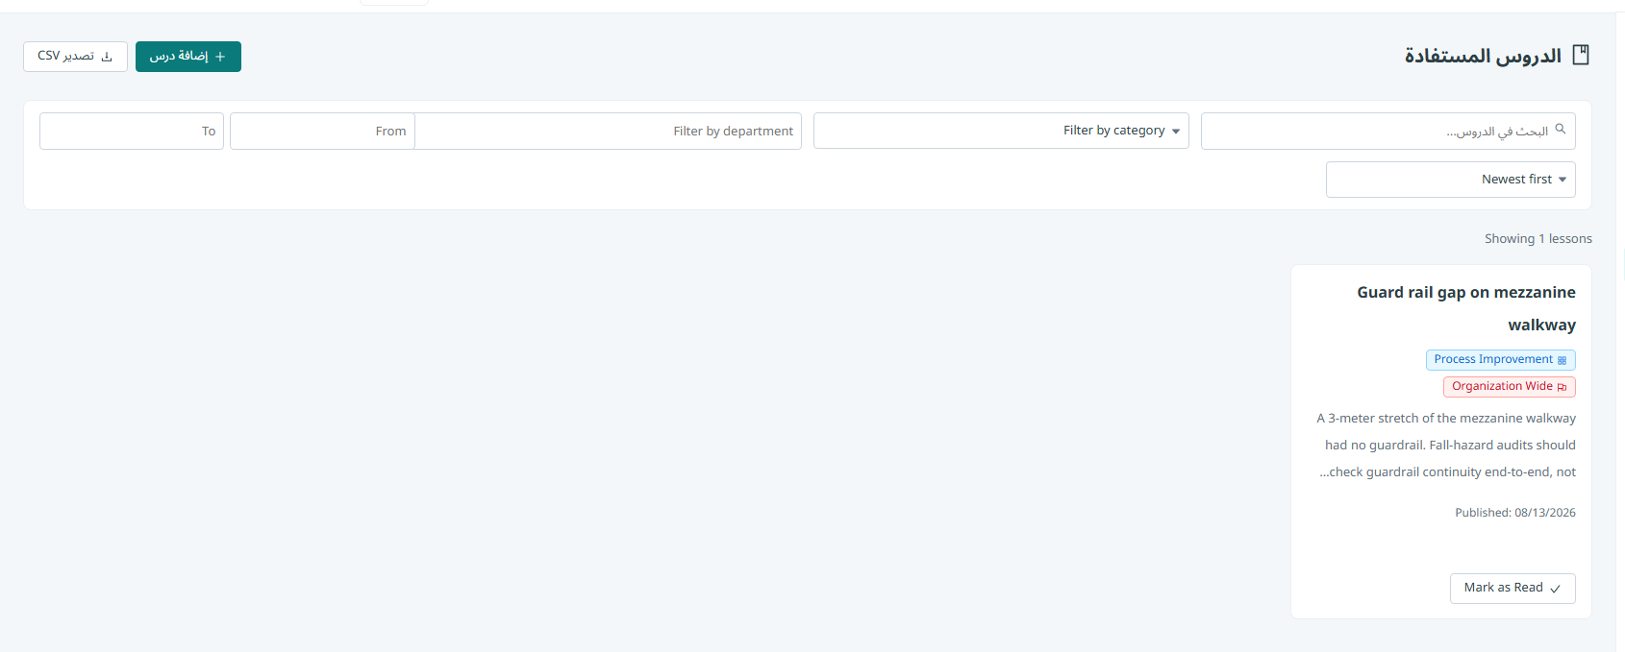Export lessons with تصدير CSV button
This screenshot has width=1625, height=652.
pyautogui.click(x=75, y=57)
